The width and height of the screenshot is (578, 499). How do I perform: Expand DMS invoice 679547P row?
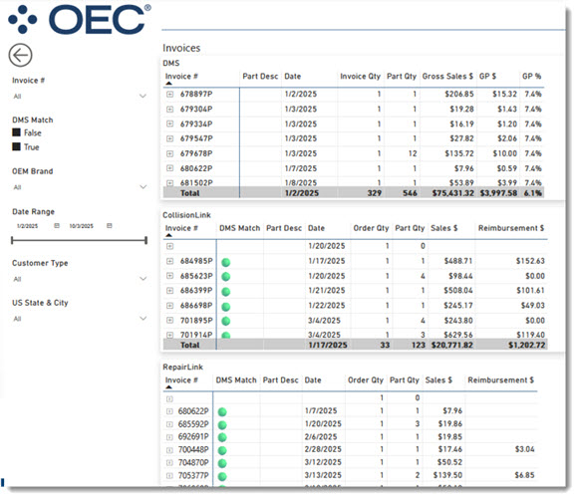pos(169,138)
